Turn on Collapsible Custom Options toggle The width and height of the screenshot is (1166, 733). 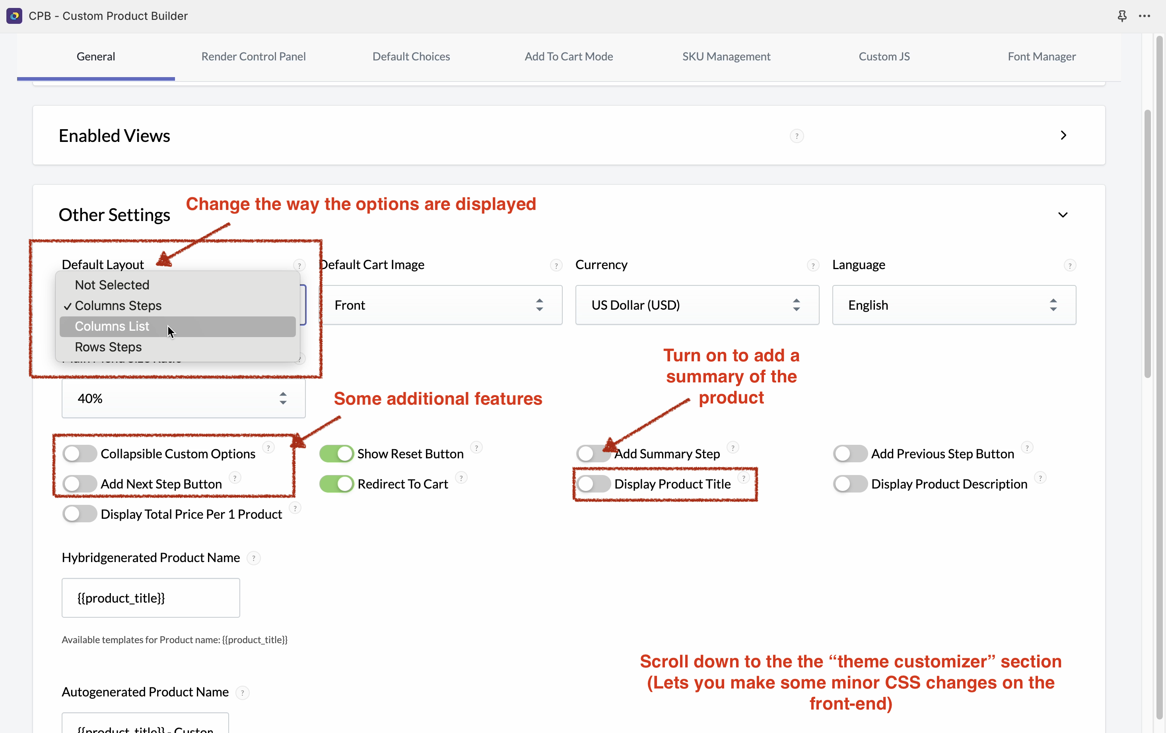80,454
